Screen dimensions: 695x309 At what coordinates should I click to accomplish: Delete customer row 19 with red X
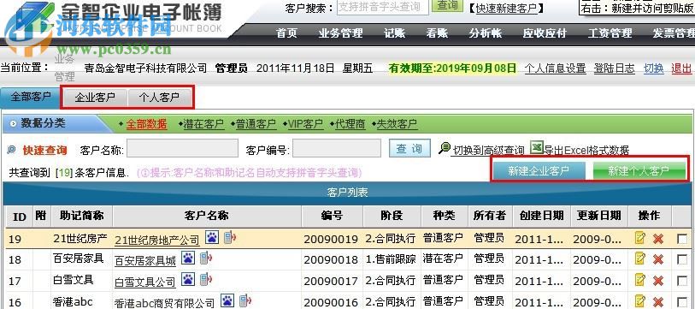(658, 239)
